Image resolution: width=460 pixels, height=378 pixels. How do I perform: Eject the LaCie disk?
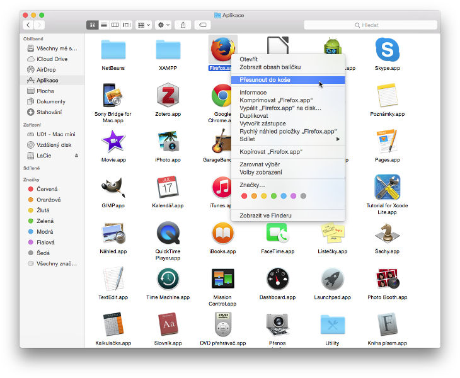(x=76, y=156)
